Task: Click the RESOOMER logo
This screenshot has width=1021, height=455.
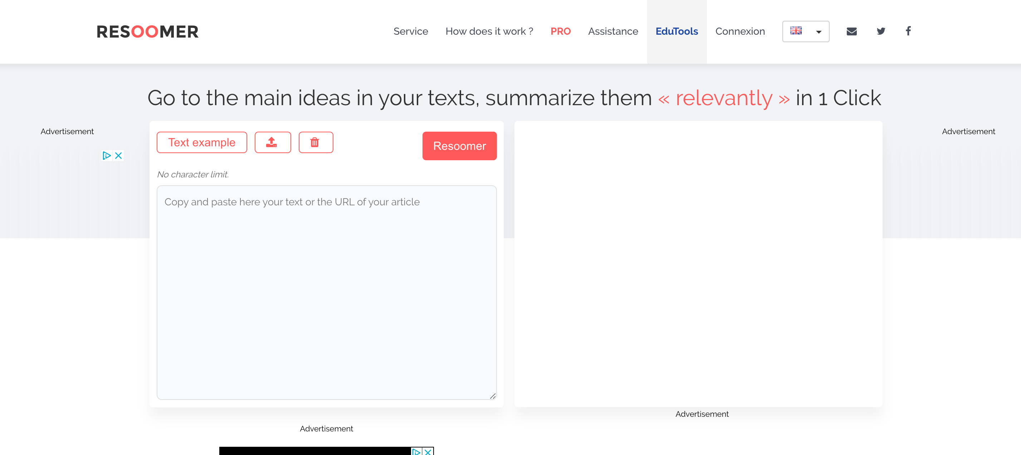Action: click(147, 32)
